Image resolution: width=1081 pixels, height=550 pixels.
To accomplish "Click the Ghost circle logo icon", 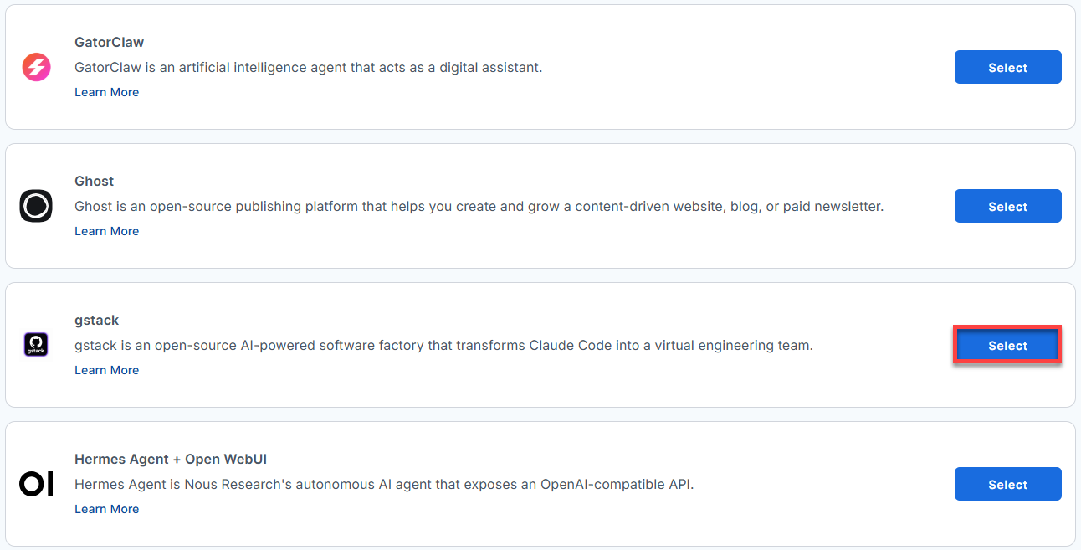I will click(36, 206).
